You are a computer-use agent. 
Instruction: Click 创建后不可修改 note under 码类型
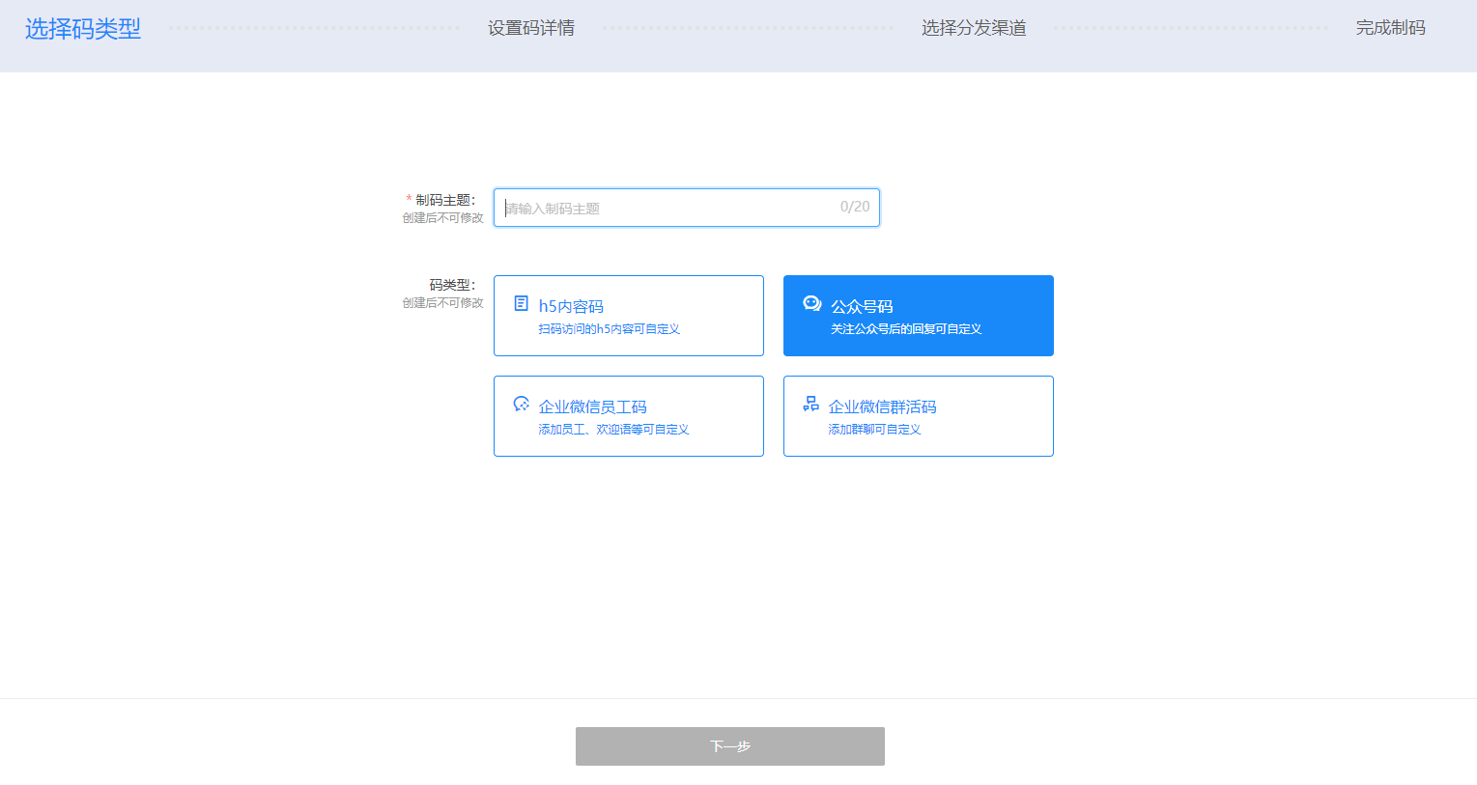[x=442, y=303]
